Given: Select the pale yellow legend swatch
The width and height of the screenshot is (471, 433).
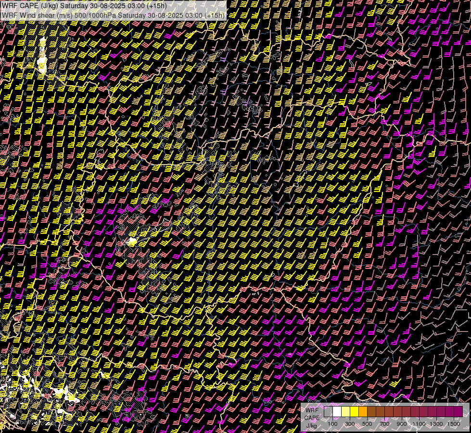Looking at the screenshot, I should pos(346,411).
